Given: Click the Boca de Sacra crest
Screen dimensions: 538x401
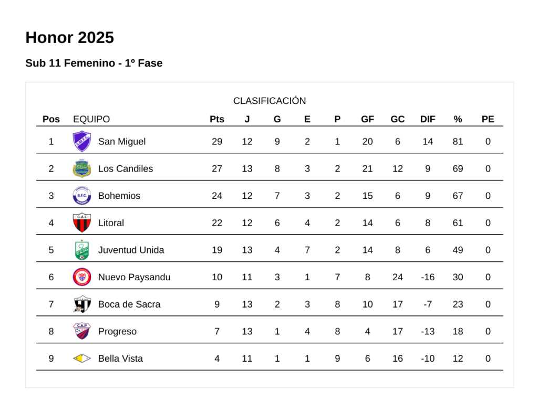Looking at the screenshot, I should (81, 304).
